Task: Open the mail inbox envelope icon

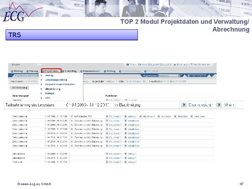Action: 128,65
